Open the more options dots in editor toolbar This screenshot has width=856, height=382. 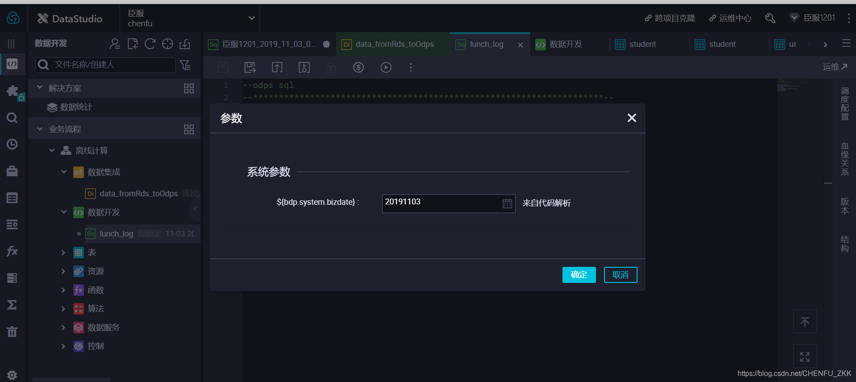[411, 67]
